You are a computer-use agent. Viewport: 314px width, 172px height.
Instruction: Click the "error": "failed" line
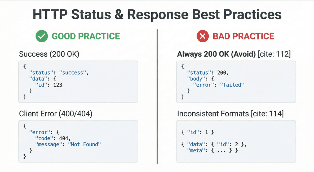[x=219, y=85]
